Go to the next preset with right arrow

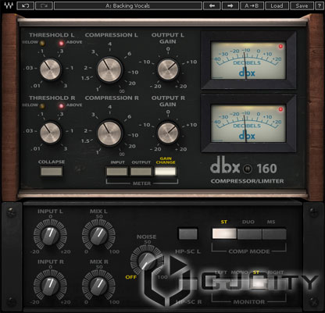[230, 5]
